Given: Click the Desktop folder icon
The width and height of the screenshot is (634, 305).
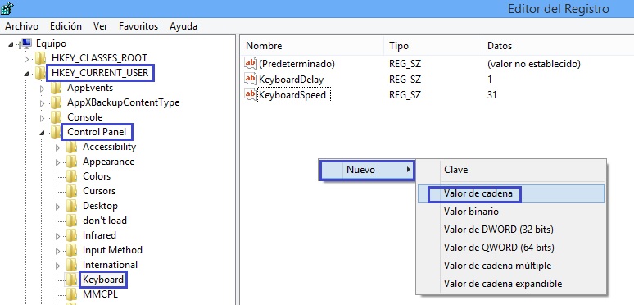Looking at the screenshot, I should [72, 206].
